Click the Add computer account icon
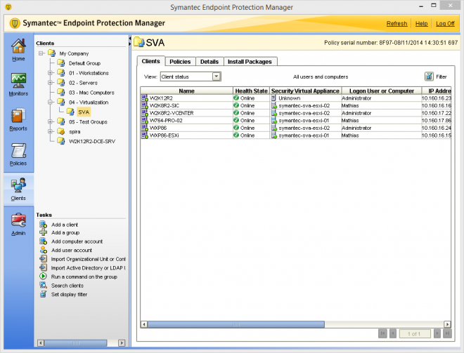The width and height of the screenshot is (464, 353). coord(43,241)
